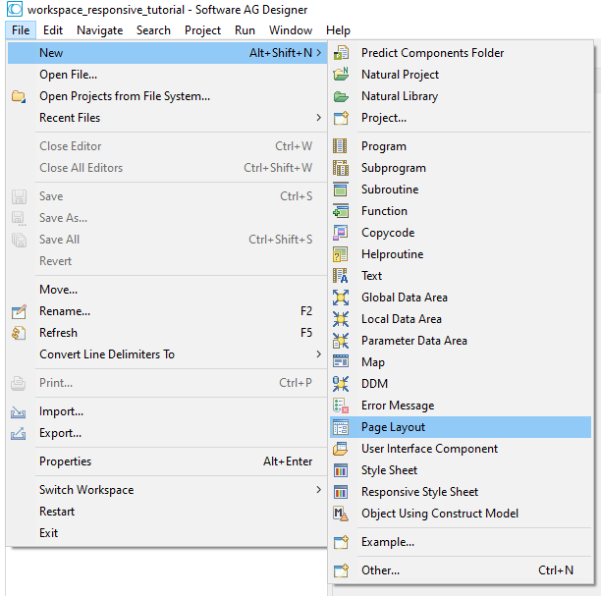Click the Predict Components Folder icon

coord(341,53)
